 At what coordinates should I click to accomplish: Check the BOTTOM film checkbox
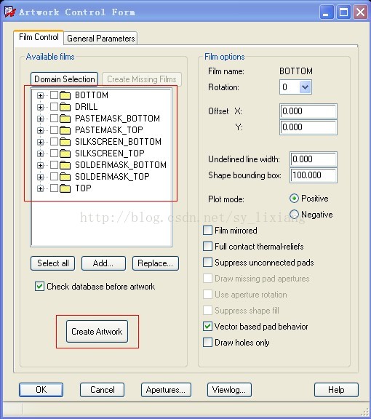[55, 95]
